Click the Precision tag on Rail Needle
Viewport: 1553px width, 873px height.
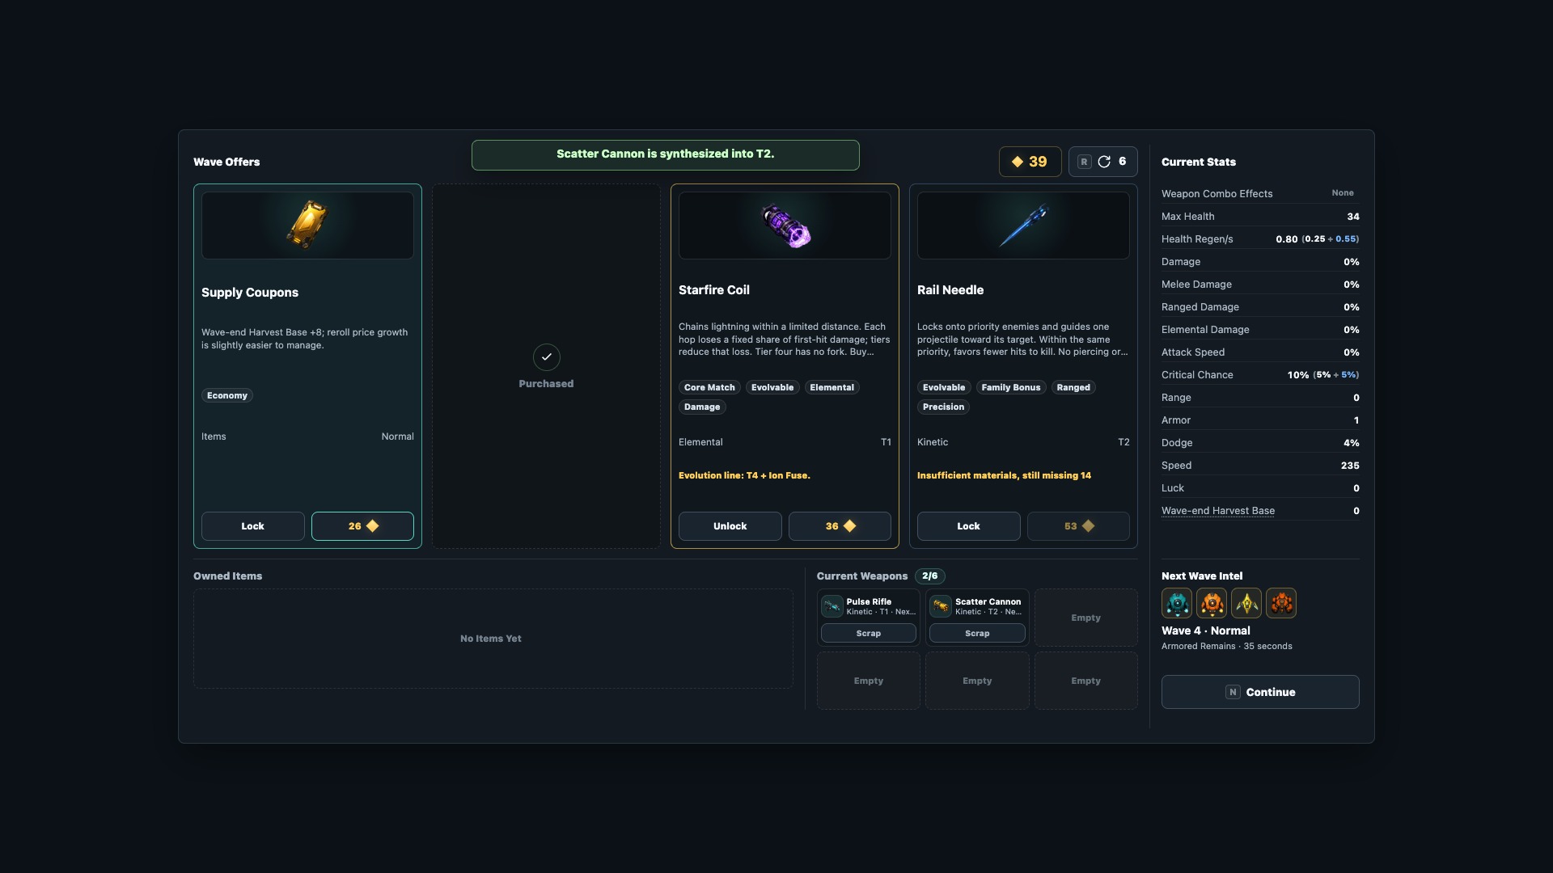tap(943, 407)
